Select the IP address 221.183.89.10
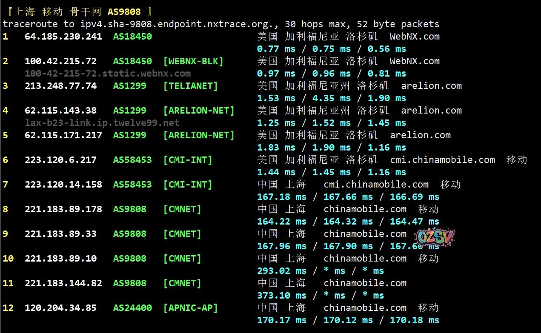Screen dimensions: 541x333 pos(60,259)
